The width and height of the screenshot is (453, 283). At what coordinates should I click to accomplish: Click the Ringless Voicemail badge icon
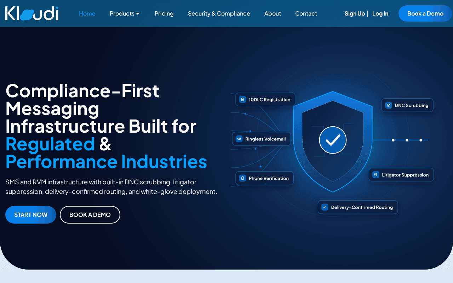click(x=239, y=139)
